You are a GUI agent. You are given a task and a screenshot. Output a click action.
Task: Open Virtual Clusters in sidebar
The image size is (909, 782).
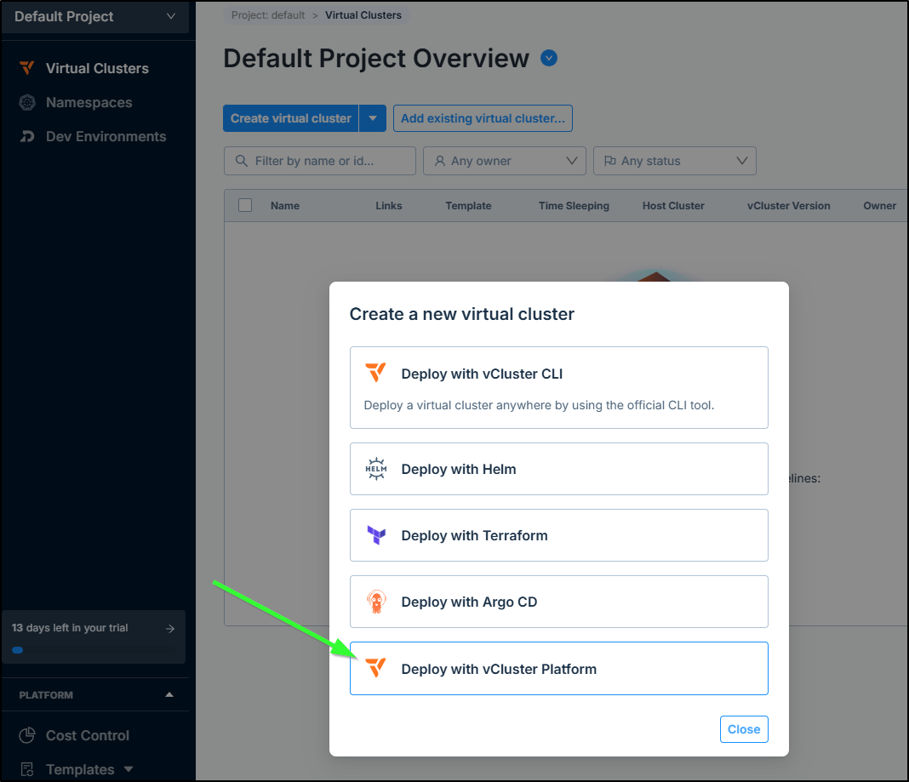97,68
